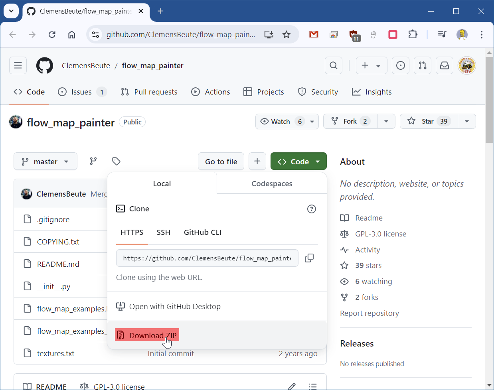Reload the page in Chrome

point(52,35)
